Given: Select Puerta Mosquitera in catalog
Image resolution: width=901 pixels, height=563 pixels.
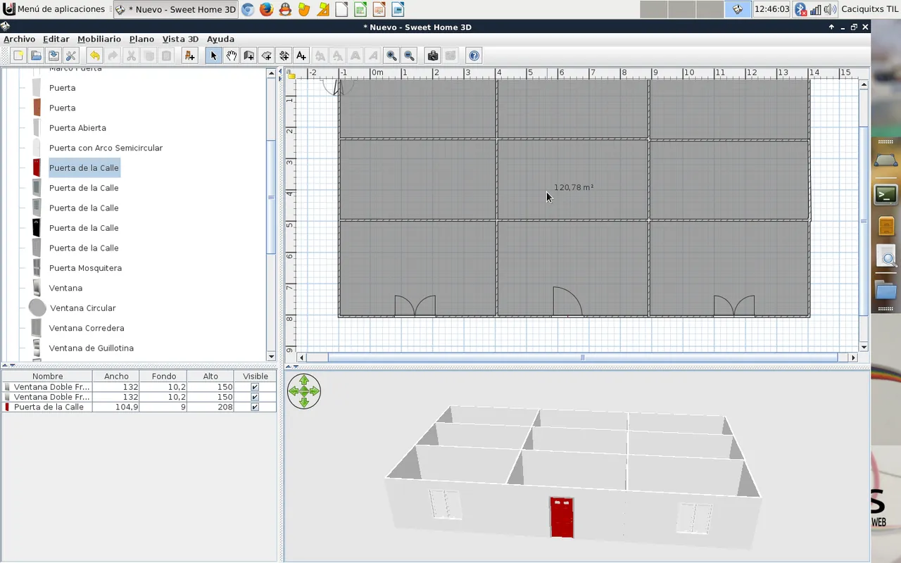Looking at the screenshot, I should click(85, 267).
